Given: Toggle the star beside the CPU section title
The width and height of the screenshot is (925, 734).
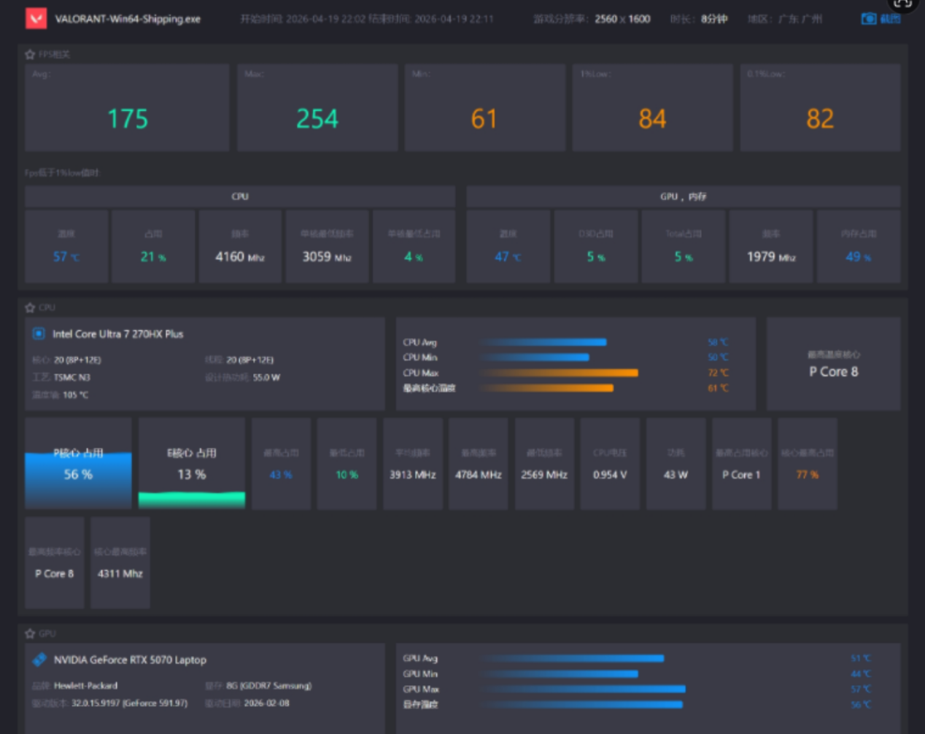Looking at the screenshot, I should [30, 307].
